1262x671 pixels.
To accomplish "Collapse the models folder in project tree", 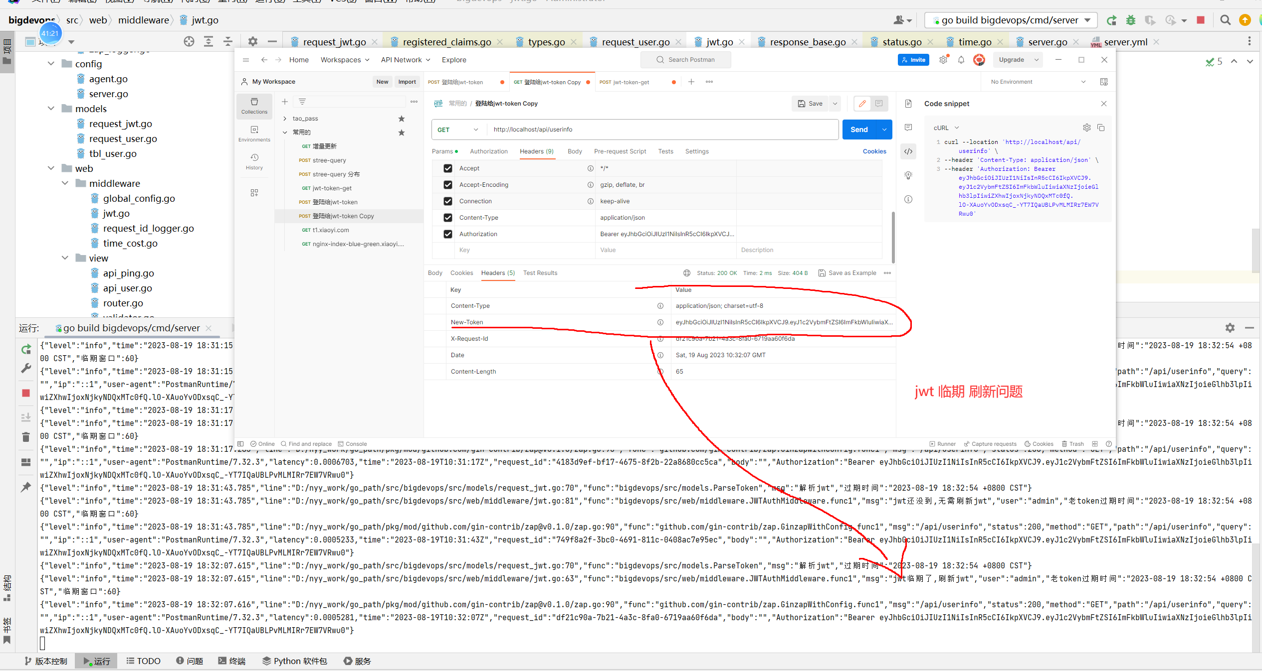I will coord(51,109).
